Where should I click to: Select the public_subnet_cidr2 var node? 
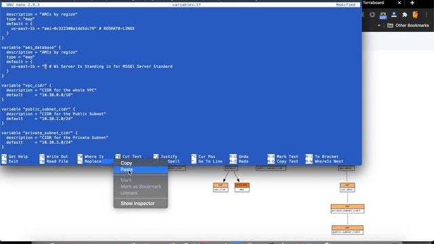[x=347, y=230]
